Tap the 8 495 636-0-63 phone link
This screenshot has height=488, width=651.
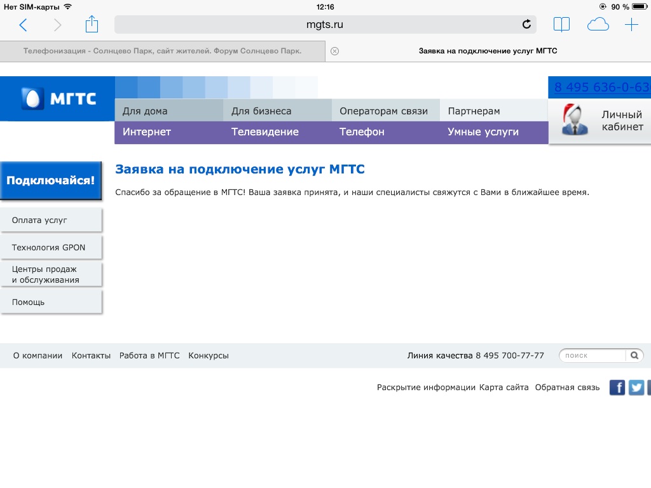603,87
